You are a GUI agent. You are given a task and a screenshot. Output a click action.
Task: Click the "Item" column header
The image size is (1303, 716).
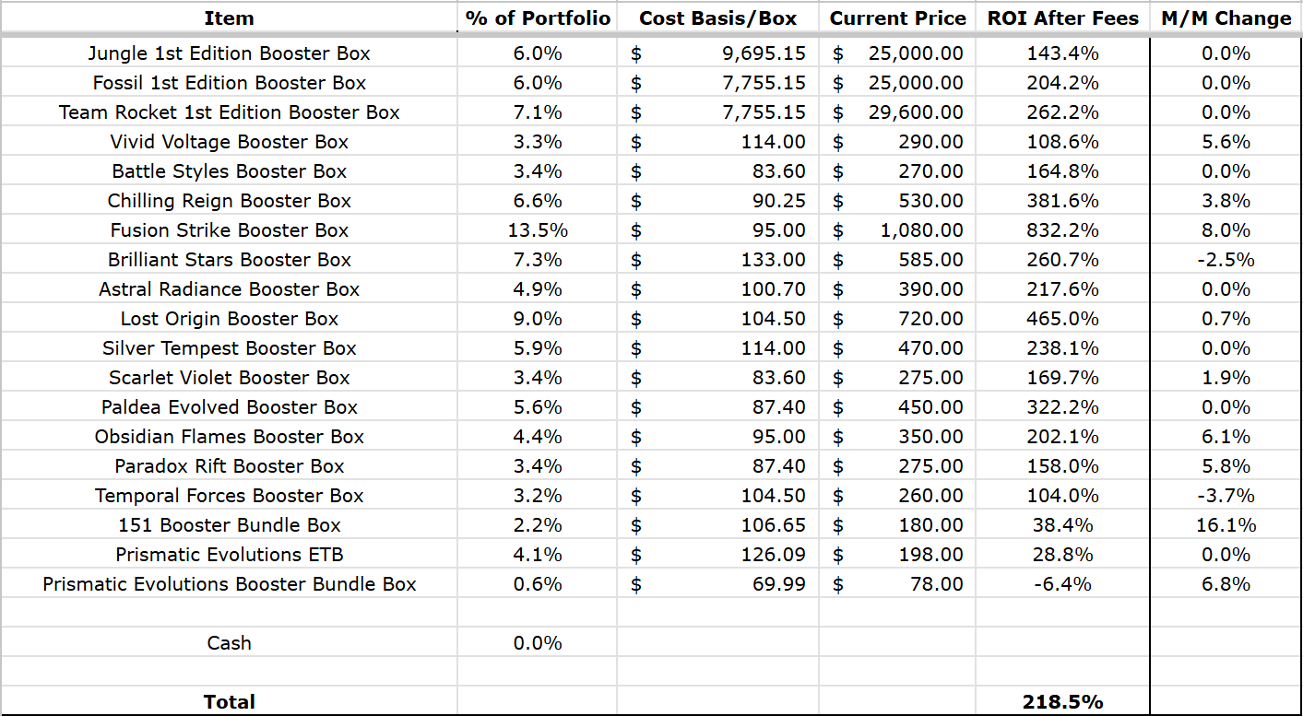229,18
